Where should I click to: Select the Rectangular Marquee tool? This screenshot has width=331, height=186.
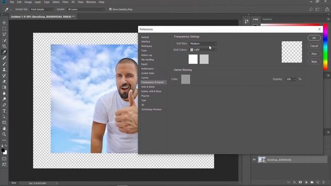[x=4, y=28]
